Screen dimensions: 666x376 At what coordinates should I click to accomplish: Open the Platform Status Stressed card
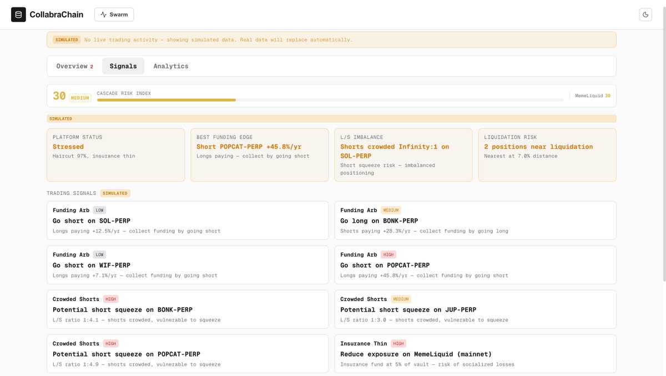115,155
